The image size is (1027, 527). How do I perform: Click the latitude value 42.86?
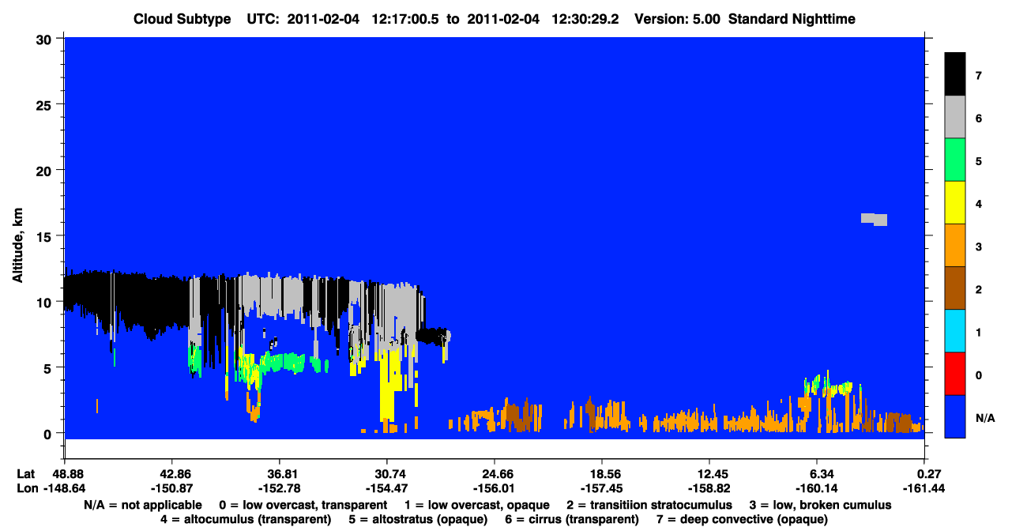(171, 474)
